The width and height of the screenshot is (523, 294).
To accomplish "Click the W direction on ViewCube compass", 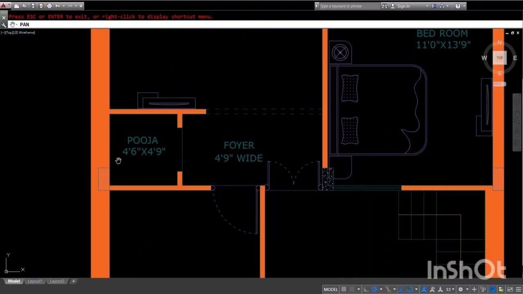I will tap(484, 58).
